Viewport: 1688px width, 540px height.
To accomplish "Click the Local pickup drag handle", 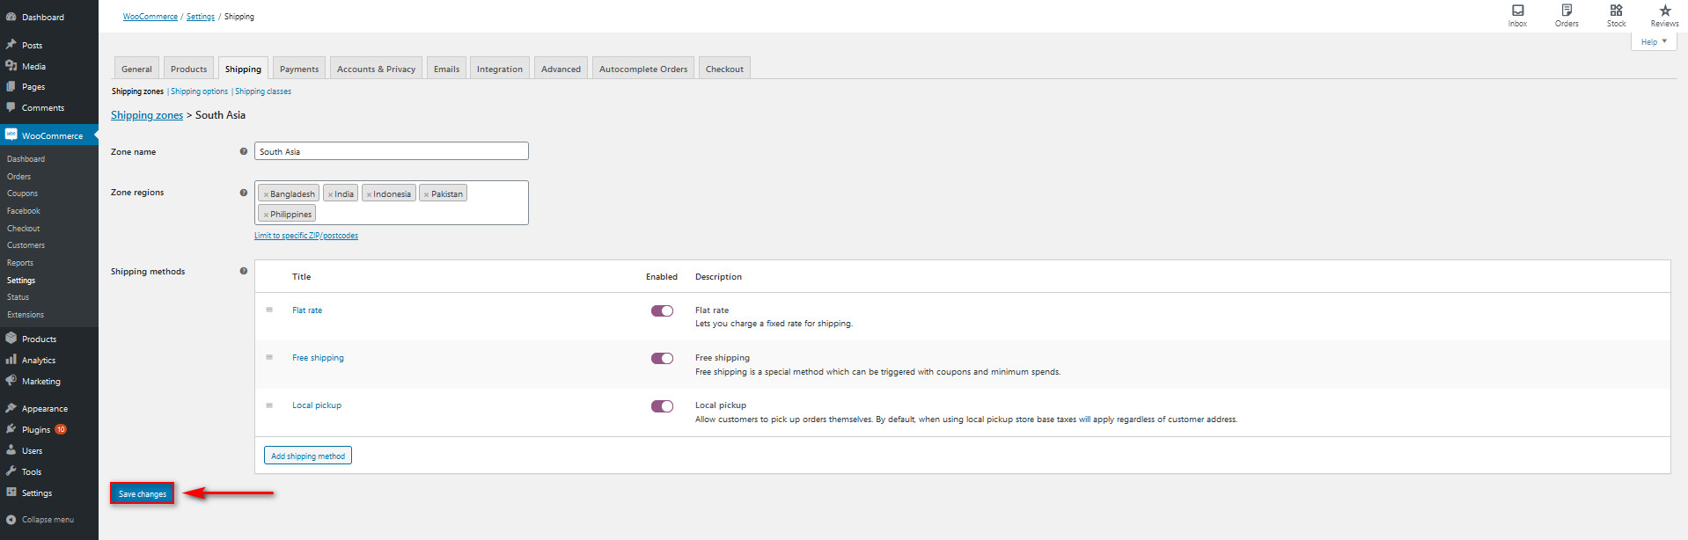I will (269, 405).
